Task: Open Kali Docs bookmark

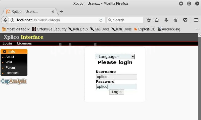Action: (x=100, y=29)
